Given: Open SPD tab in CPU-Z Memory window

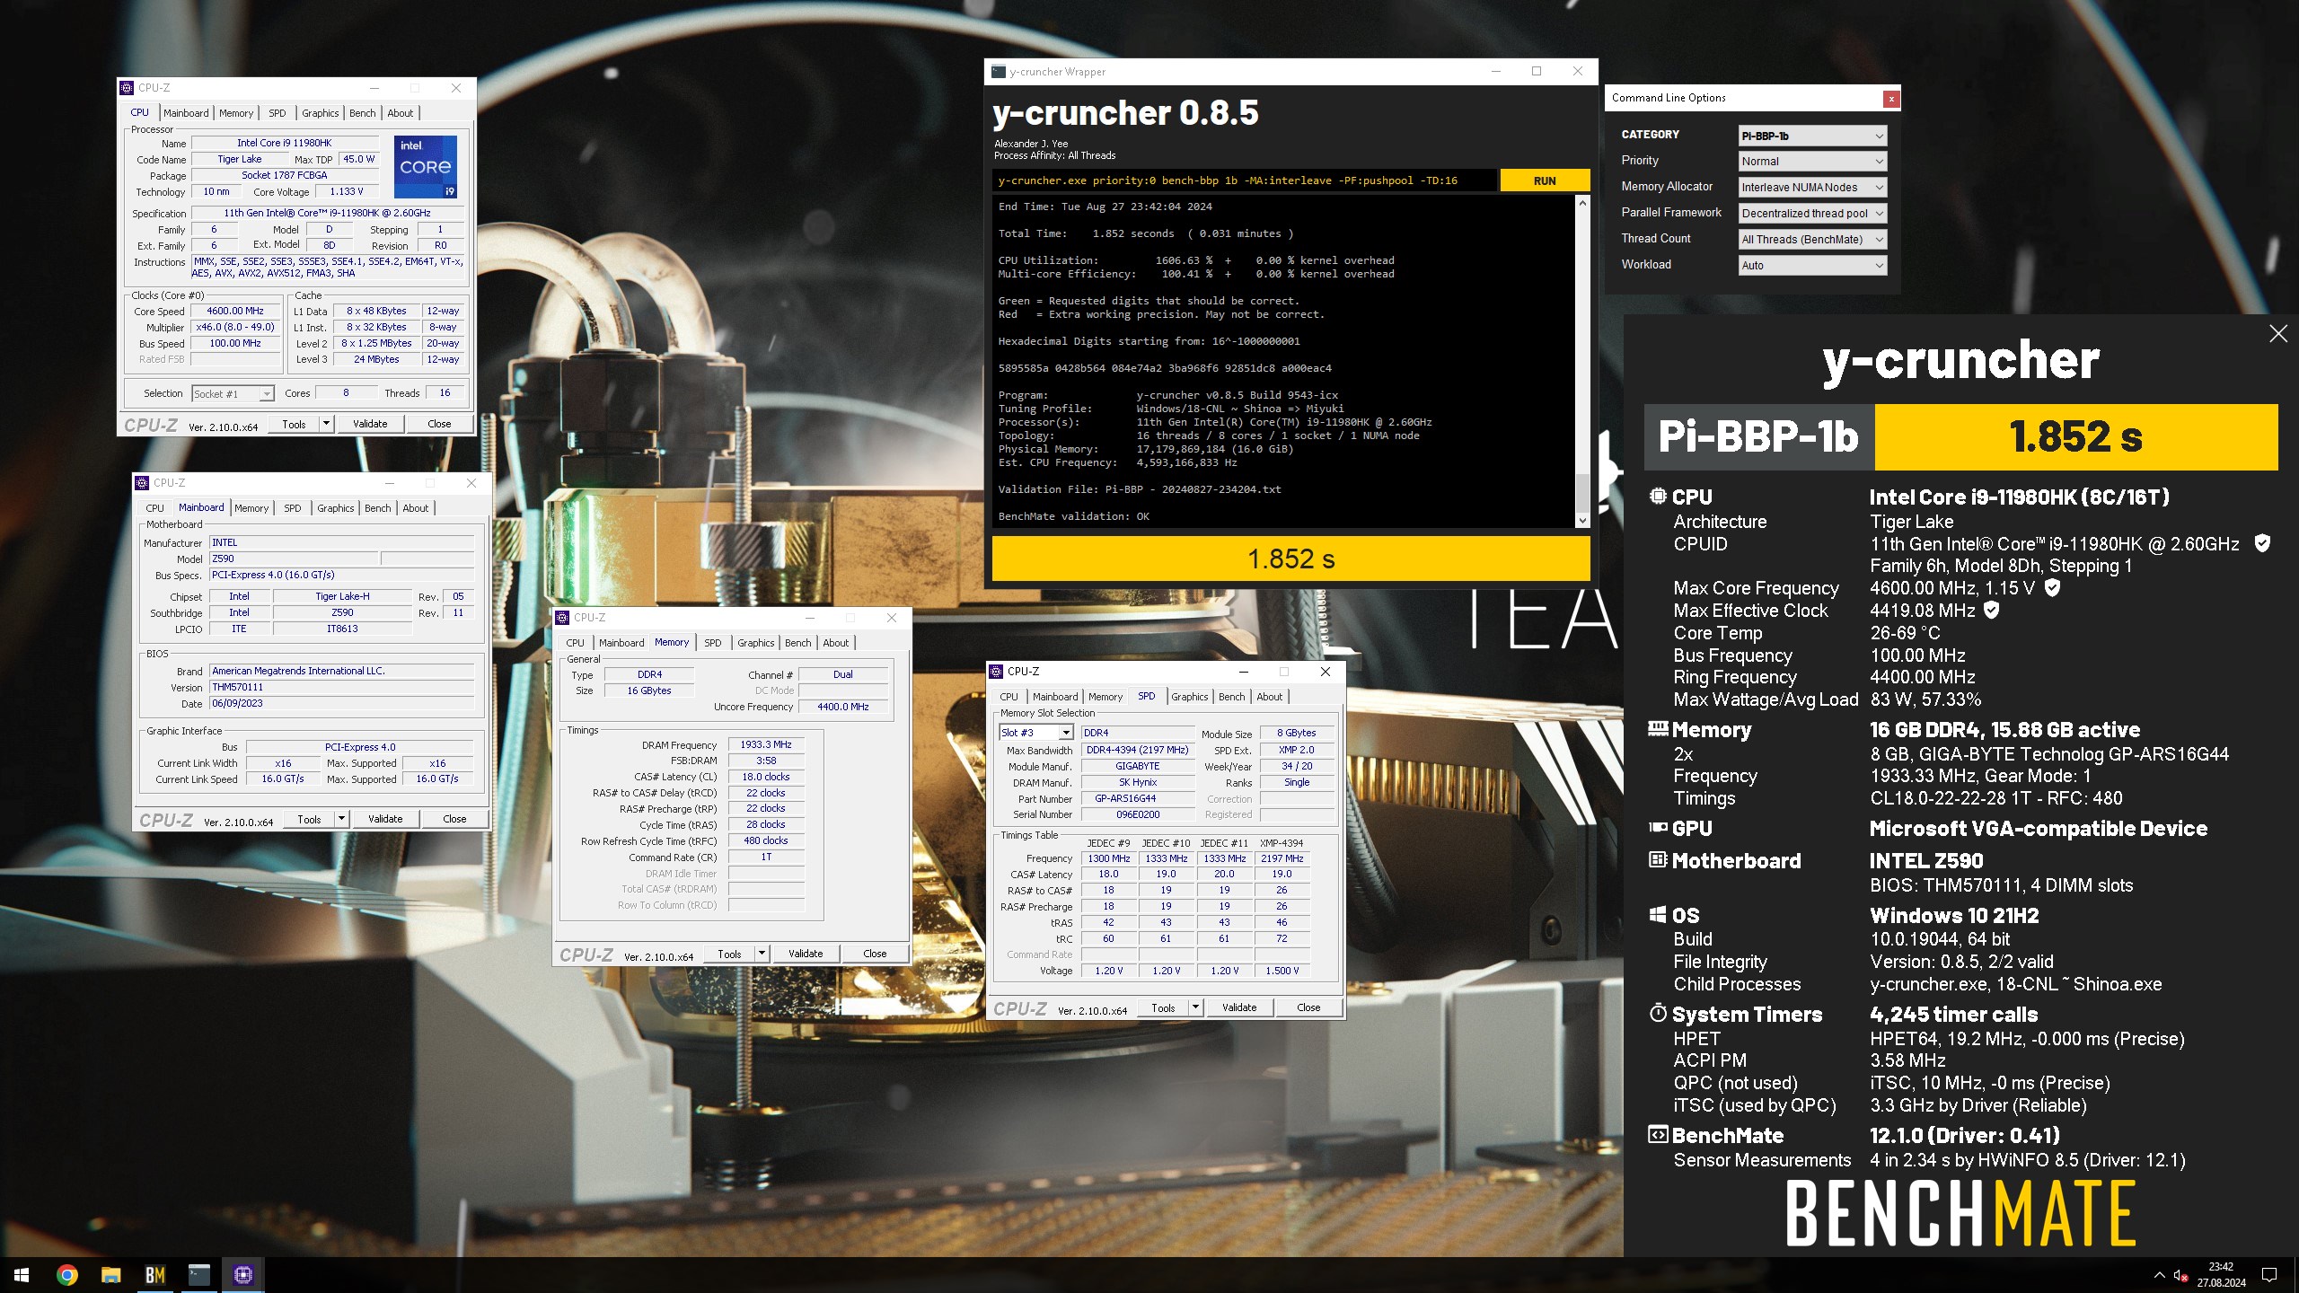Looking at the screenshot, I should [712, 643].
